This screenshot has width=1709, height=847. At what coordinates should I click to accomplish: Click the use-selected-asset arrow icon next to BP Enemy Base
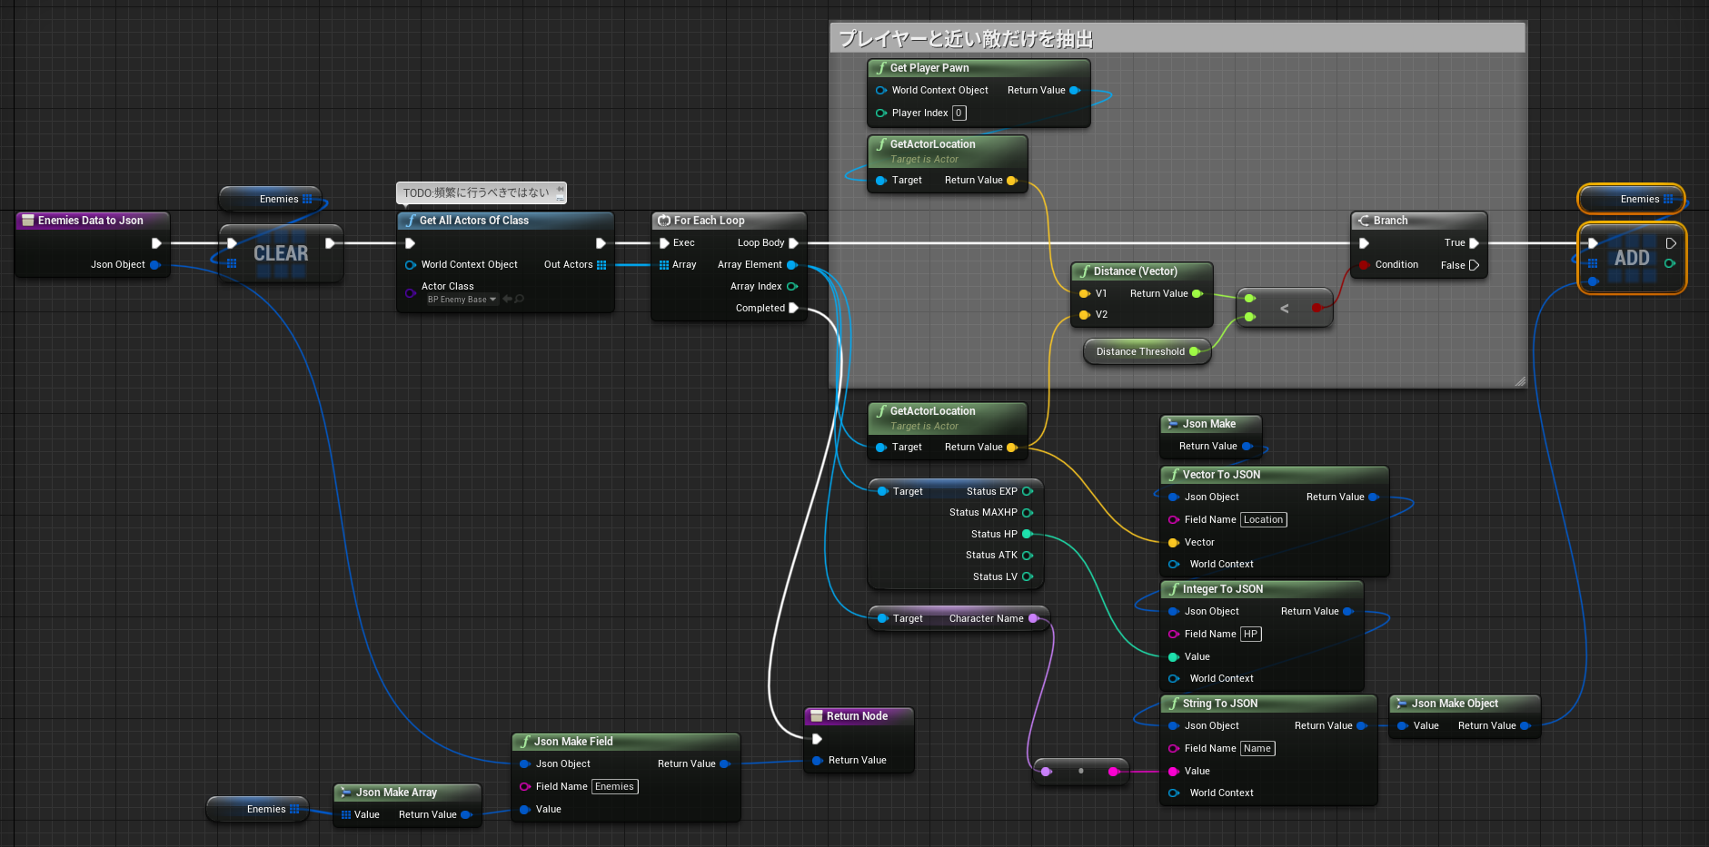(x=507, y=300)
